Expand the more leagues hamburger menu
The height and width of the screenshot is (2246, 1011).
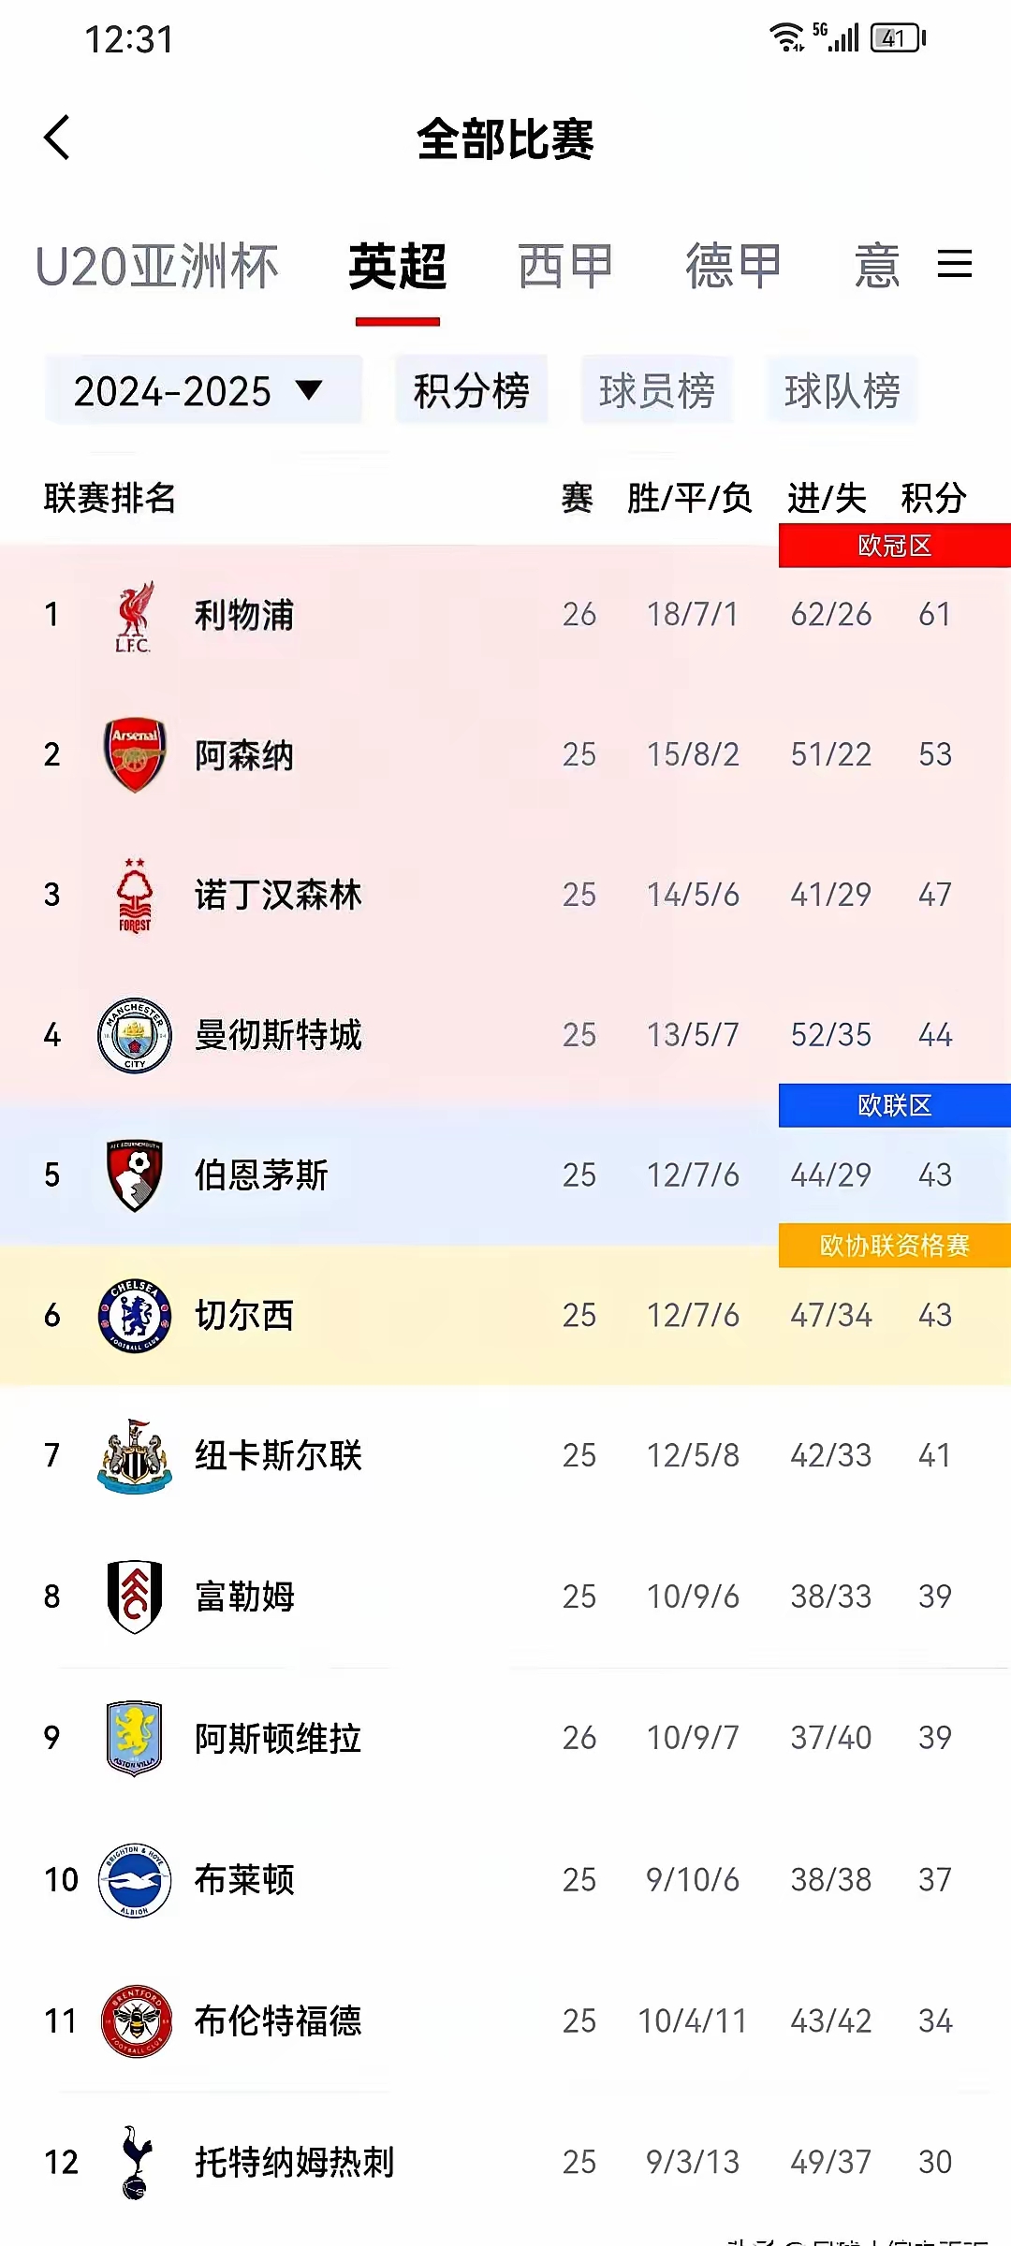[x=955, y=266]
